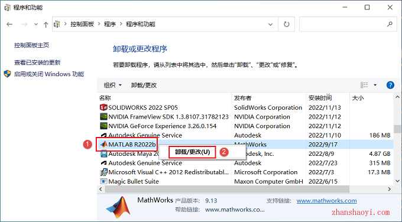The image size is (402, 222).
Task: Click the 186 MB size cell
Action: [380, 135]
